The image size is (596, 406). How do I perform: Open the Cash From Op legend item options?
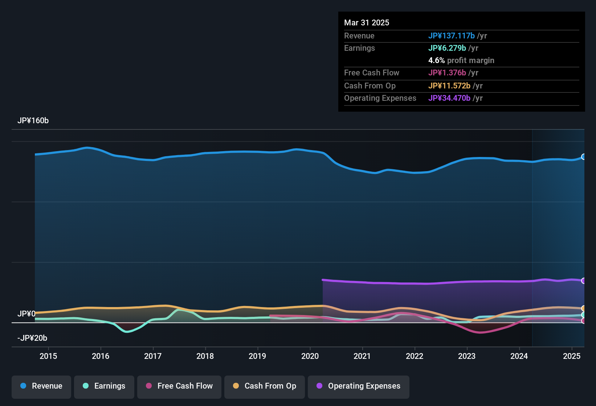click(264, 386)
